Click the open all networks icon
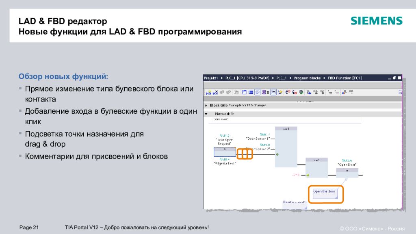Screen dimensions: 416x234 tap(243, 93)
